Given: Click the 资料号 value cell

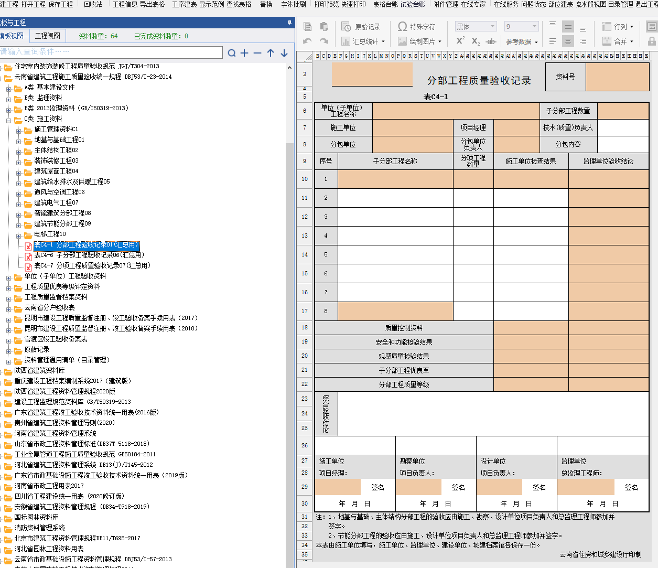Looking at the screenshot, I should tap(617, 77).
